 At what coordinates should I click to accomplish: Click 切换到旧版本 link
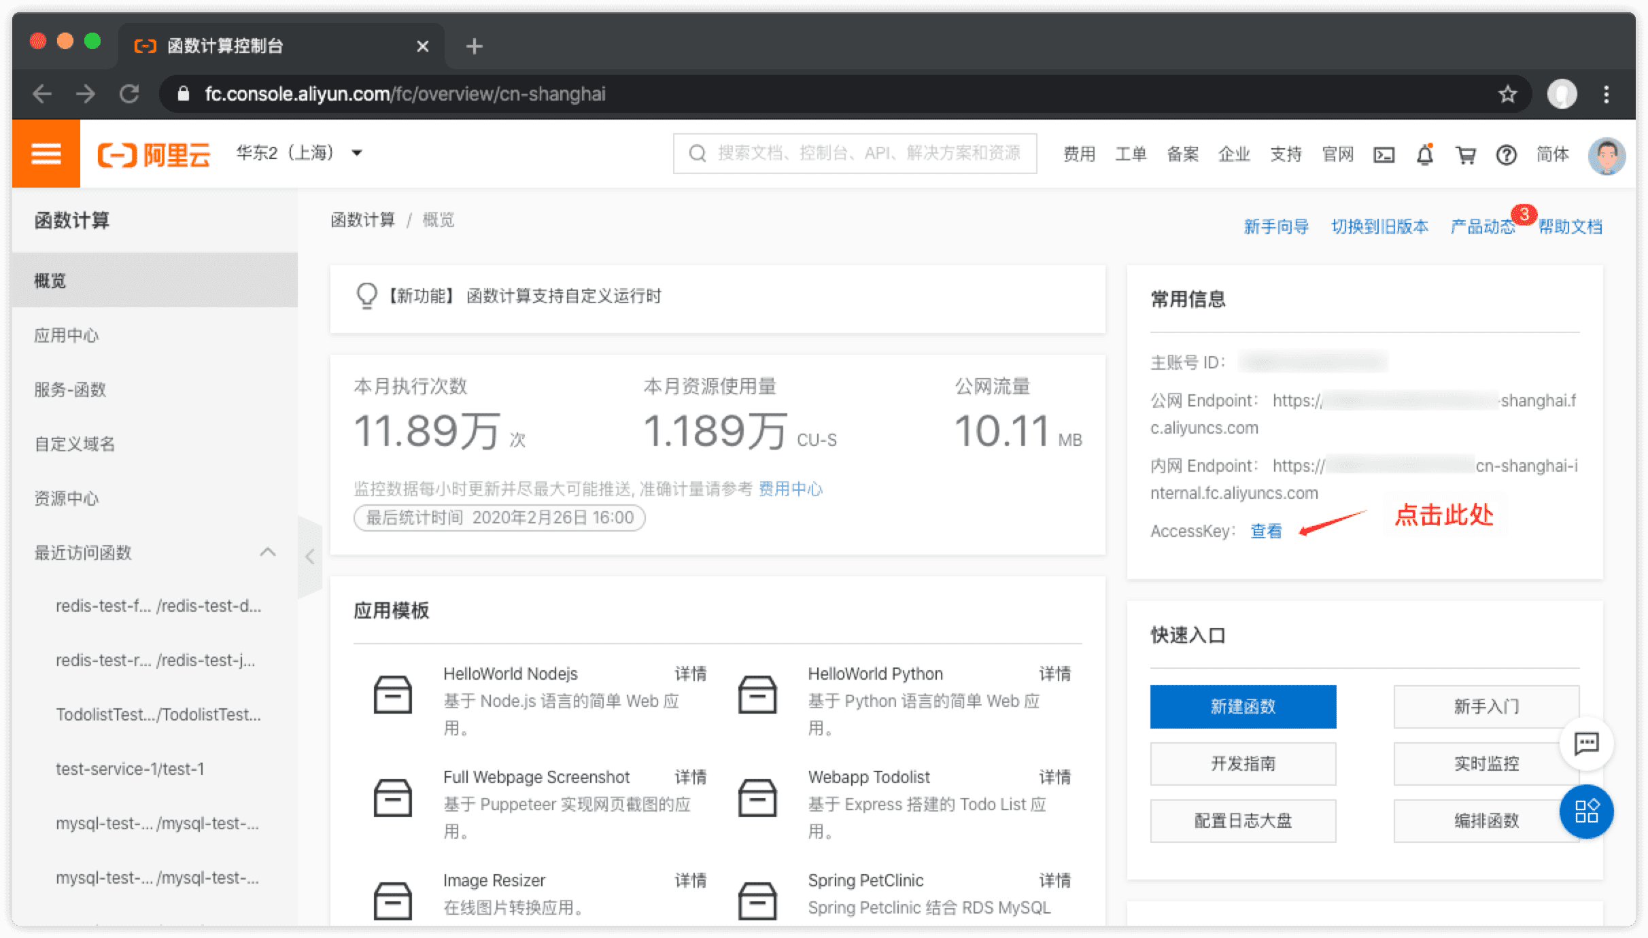point(1379,226)
